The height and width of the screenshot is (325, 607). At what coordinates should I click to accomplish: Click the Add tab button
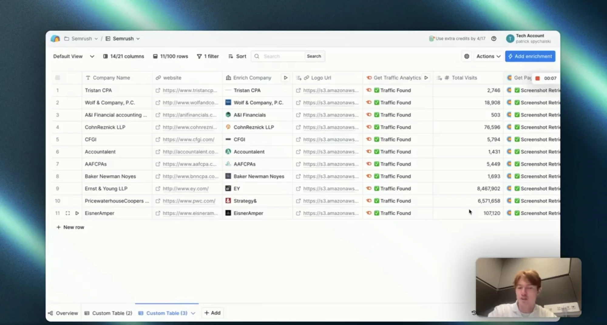[212, 313]
